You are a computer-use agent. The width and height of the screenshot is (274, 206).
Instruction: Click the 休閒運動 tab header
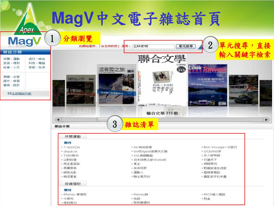pos(73,137)
